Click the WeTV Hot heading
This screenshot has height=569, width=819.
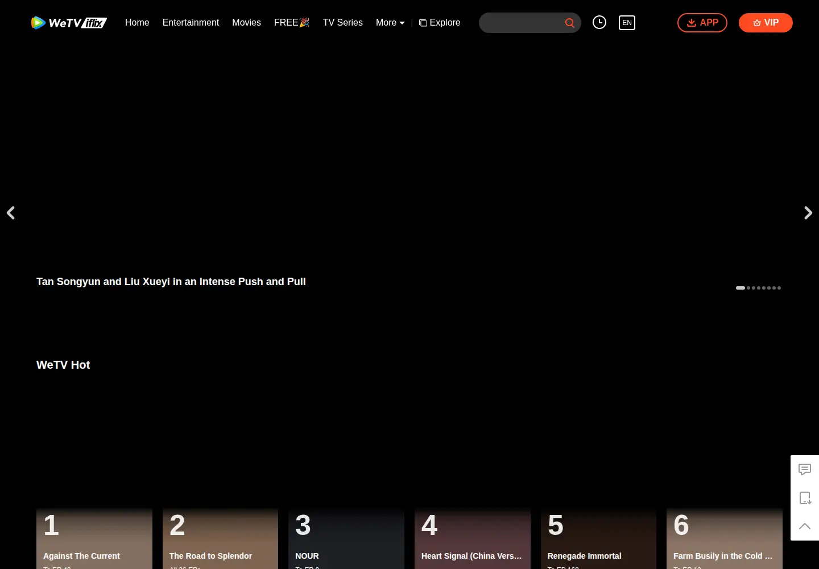point(63,365)
